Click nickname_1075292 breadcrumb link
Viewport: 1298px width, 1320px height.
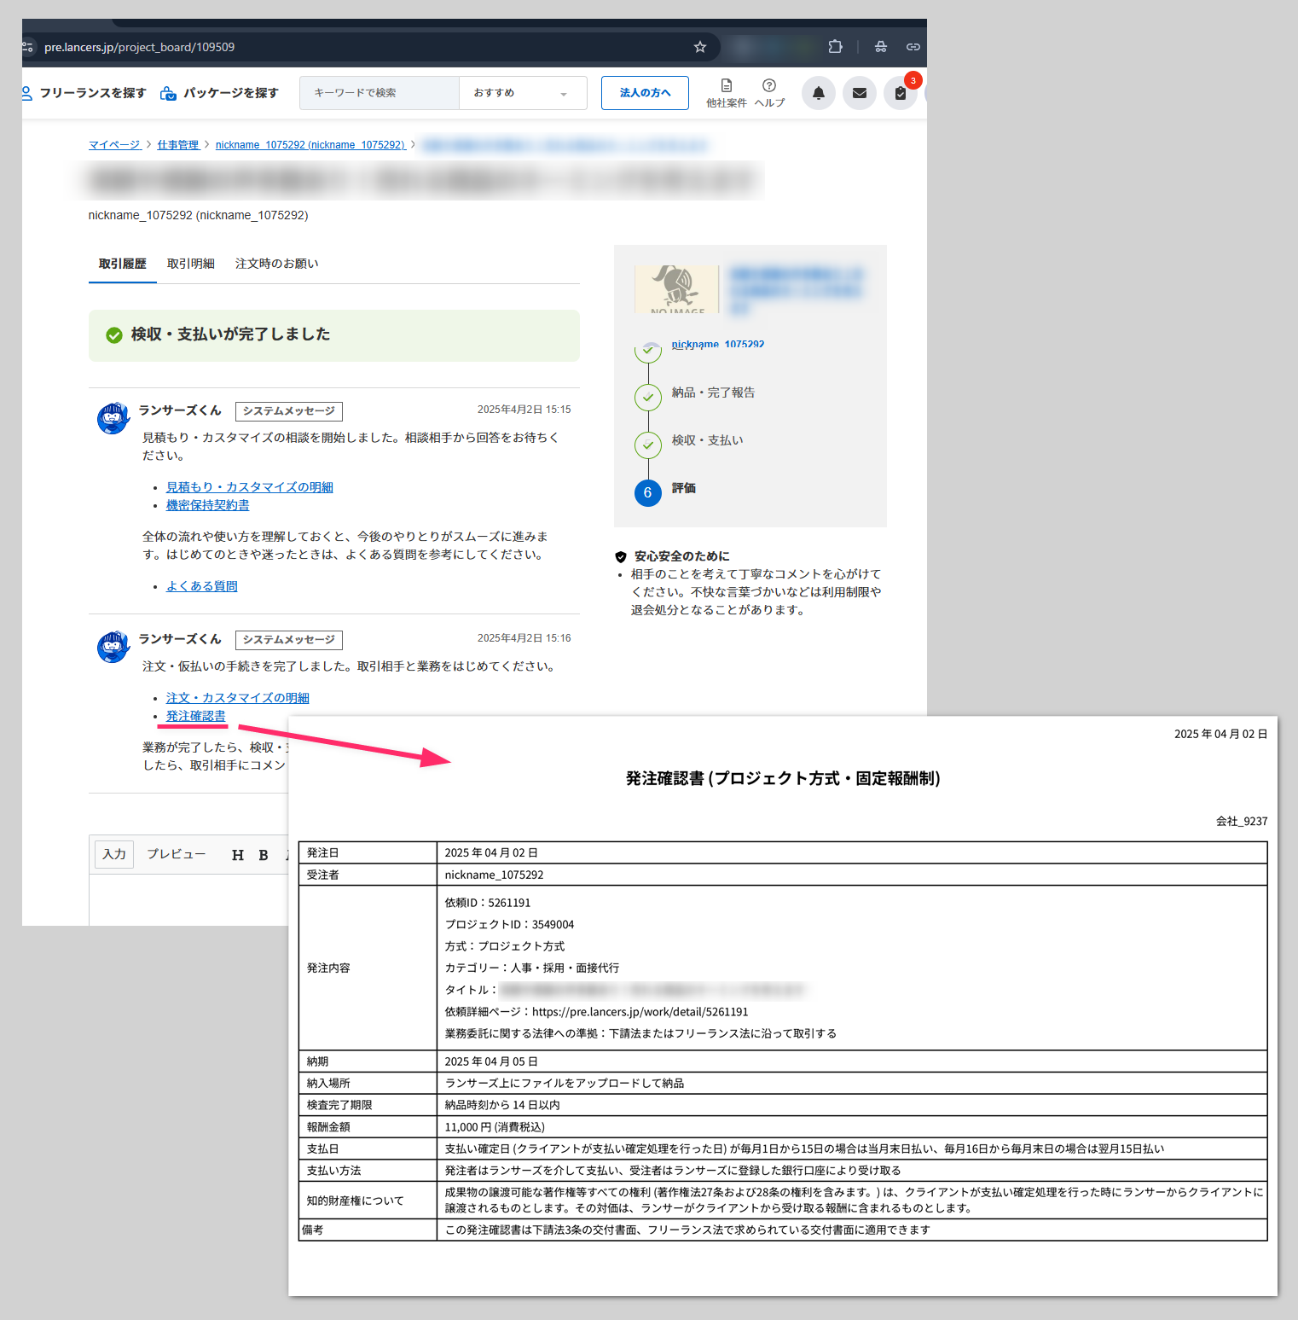pos(310,145)
